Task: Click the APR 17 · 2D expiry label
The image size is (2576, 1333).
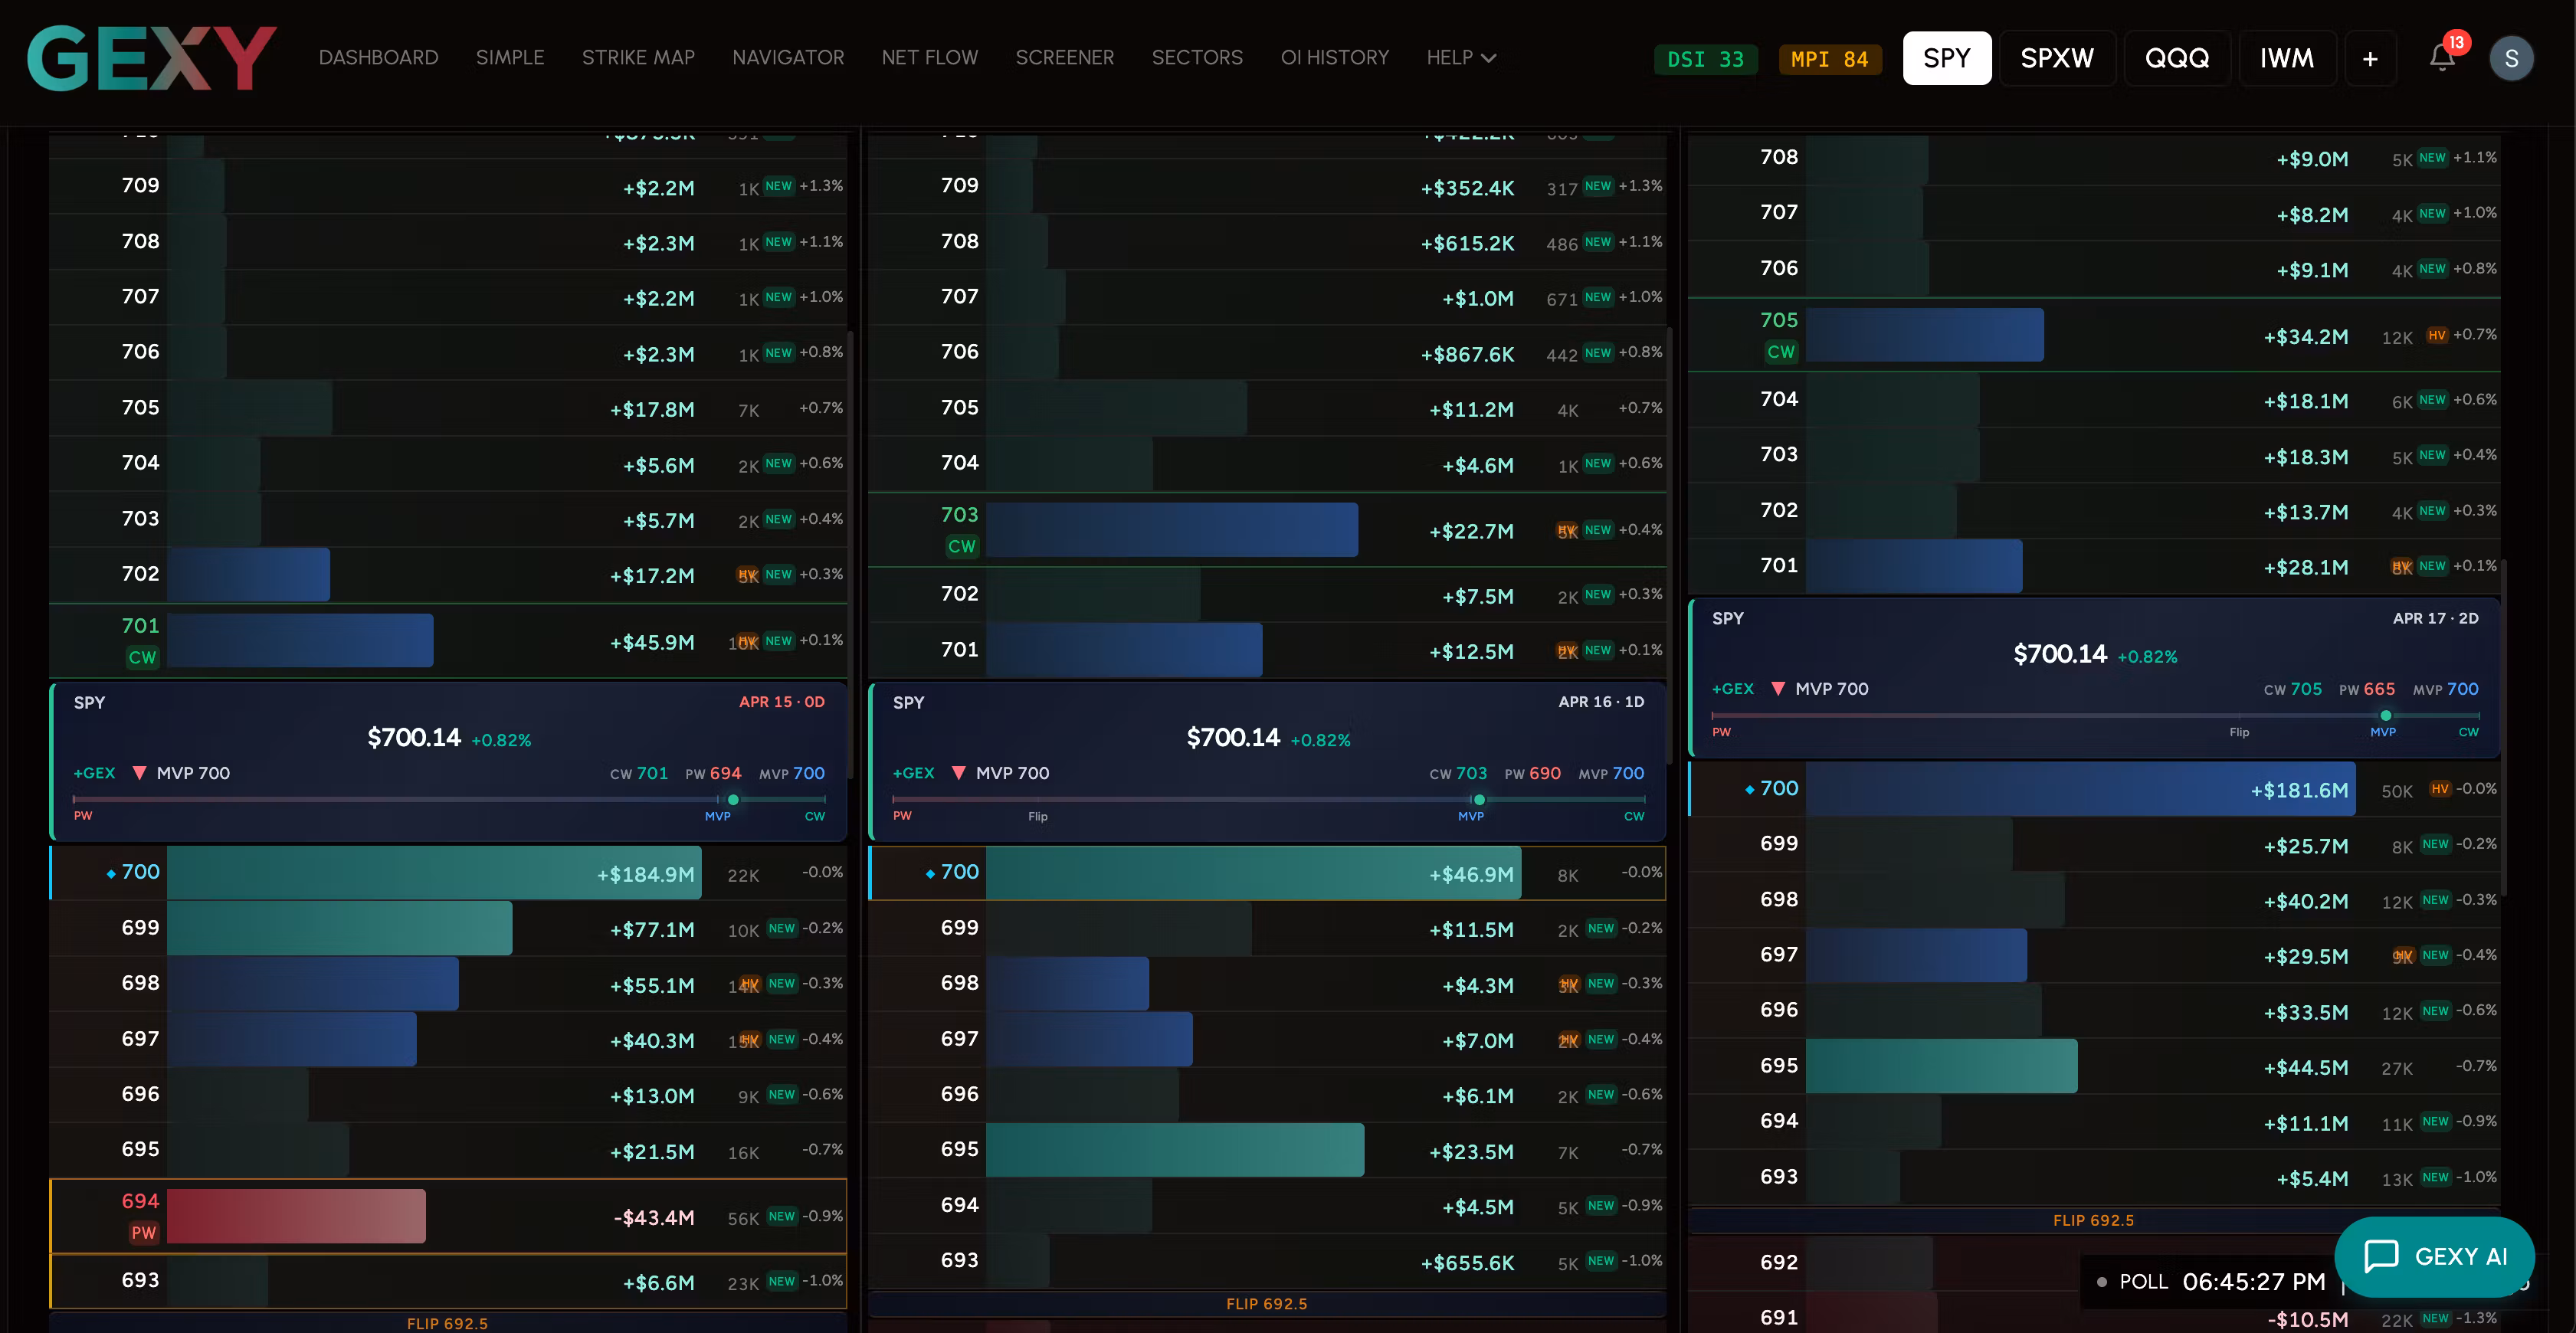Action: (x=2435, y=618)
